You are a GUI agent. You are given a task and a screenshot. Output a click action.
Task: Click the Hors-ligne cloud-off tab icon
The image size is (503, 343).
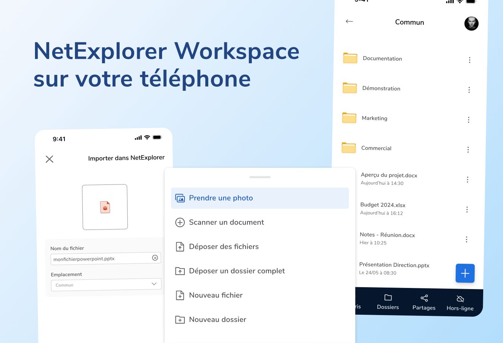coord(461,299)
